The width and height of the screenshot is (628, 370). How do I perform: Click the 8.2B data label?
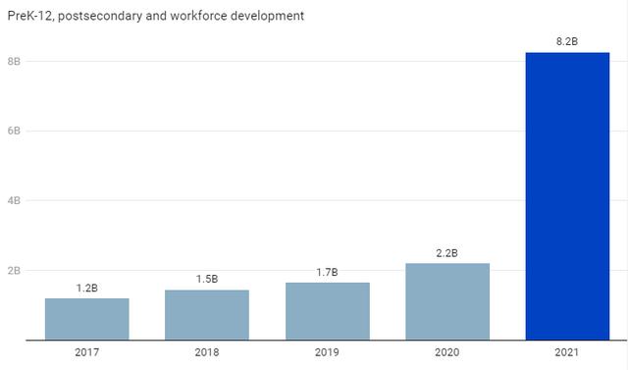click(x=567, y=41)
